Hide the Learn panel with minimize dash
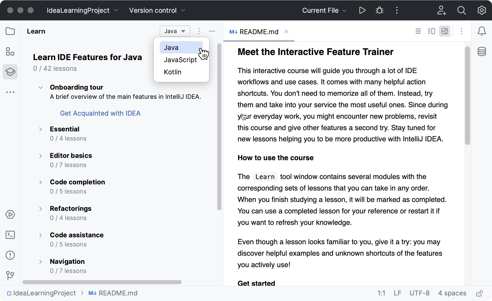 (212, 31)
